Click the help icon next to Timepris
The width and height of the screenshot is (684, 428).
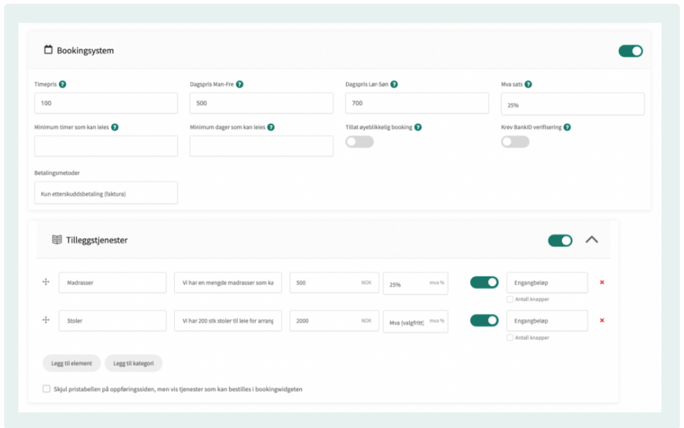point(63,84)
